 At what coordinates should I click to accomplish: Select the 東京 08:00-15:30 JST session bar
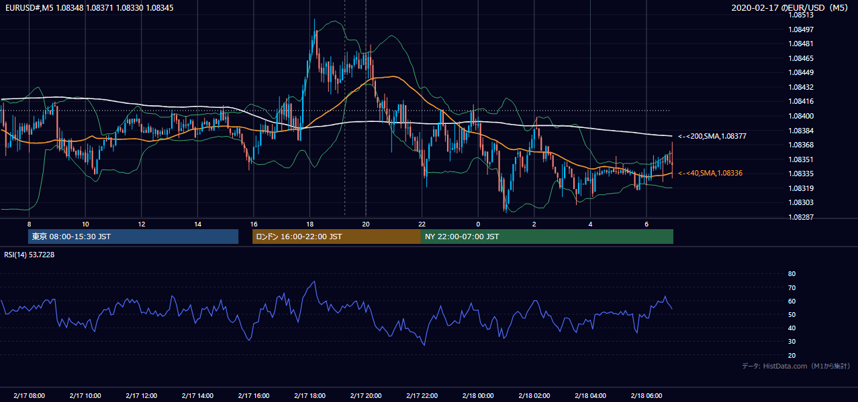[x=133, y=237]
